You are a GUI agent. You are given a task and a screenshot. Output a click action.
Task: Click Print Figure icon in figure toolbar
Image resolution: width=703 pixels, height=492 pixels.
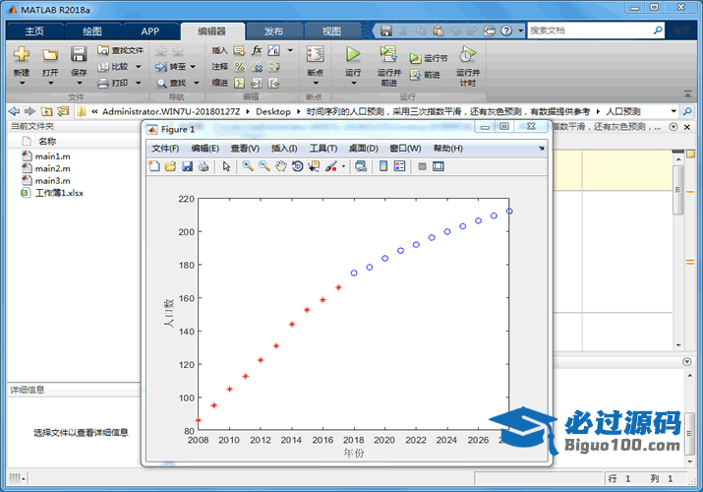(204, 166)
